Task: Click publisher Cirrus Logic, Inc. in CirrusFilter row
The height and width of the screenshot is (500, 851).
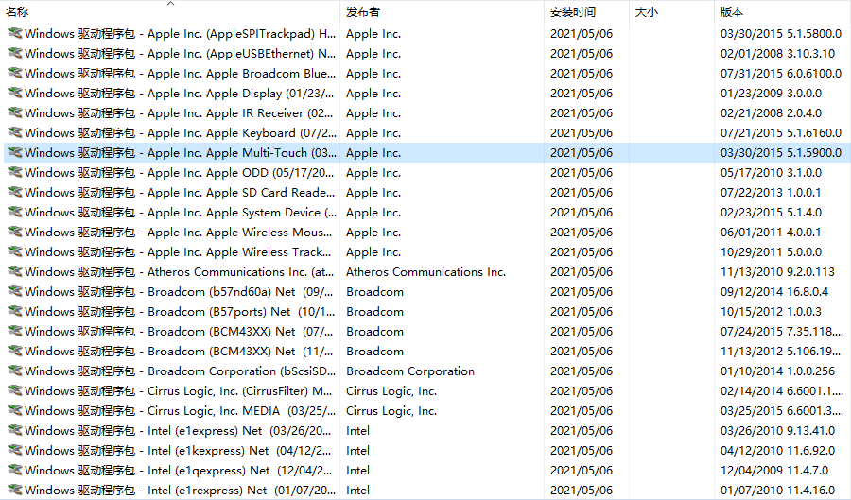Action: click(x=391, y=391)
